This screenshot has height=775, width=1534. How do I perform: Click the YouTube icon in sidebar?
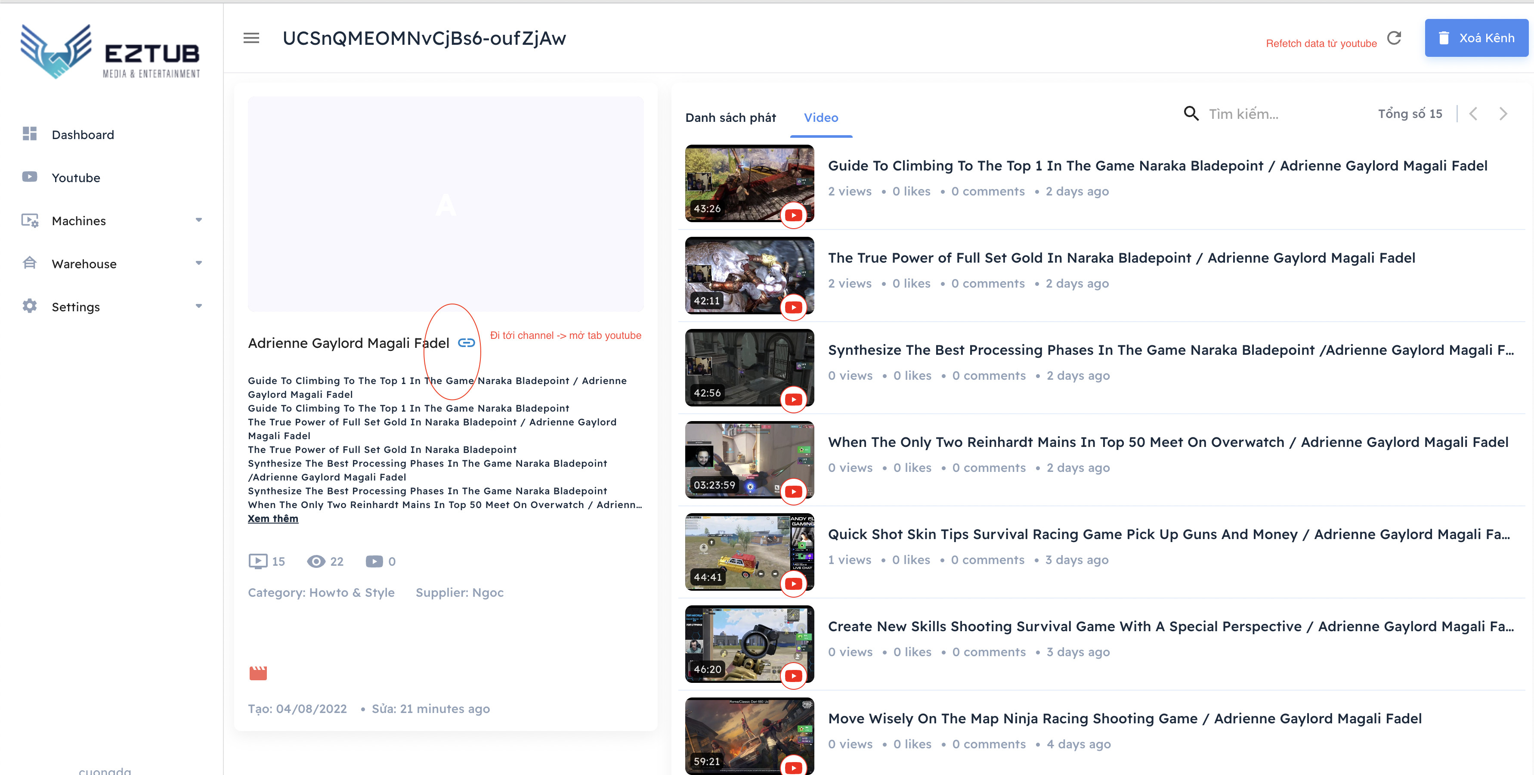(x=29, y=177)
